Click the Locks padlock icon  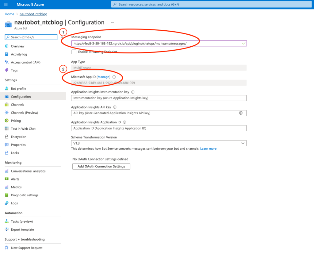click(x=7, y=153)
